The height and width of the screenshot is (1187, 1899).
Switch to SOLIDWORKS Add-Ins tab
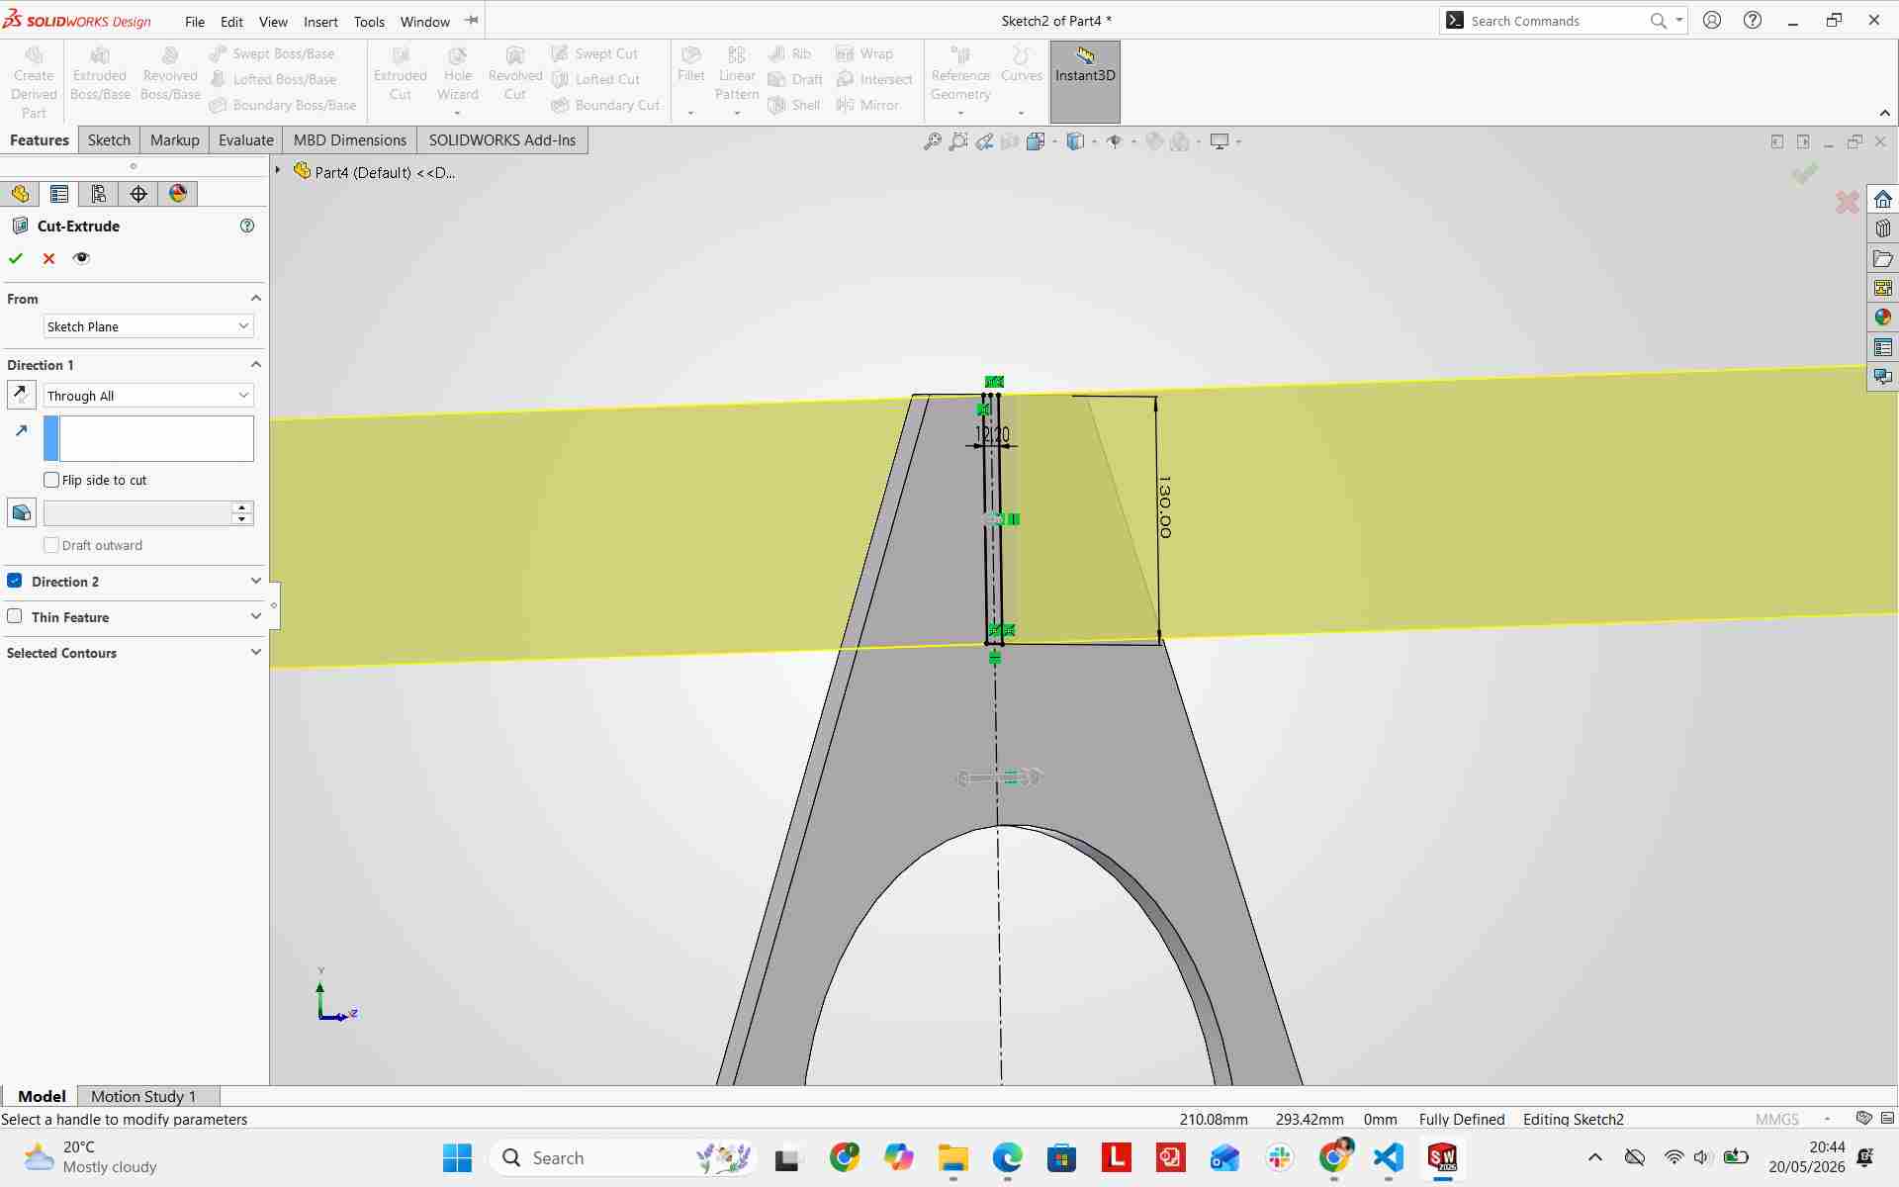tap(502, 140)
